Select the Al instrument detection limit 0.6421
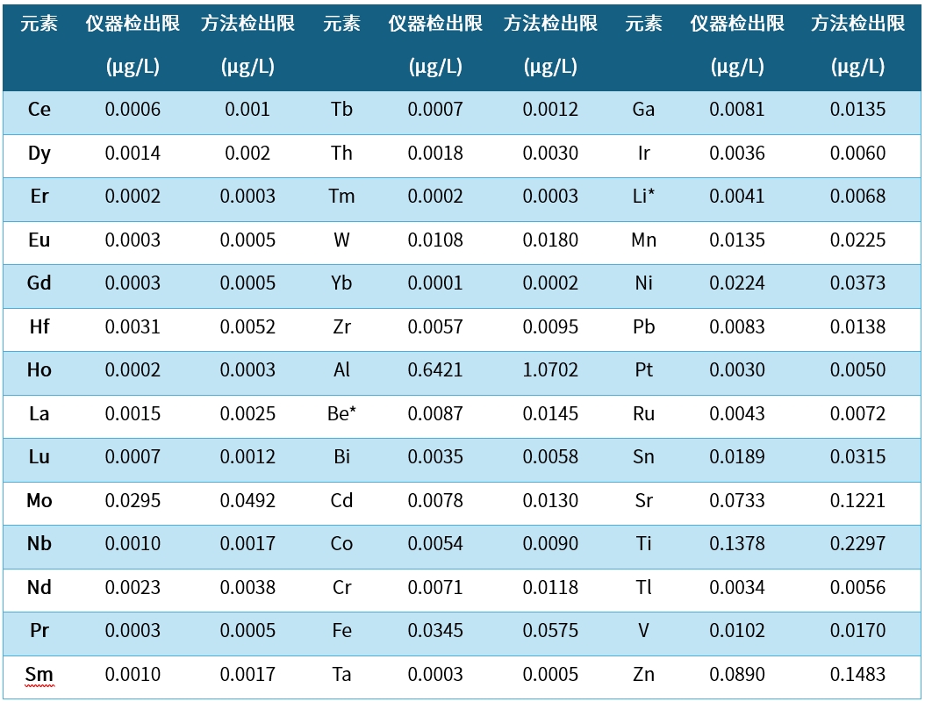Viewport: 925px width, 702px height. click(435, 370)
